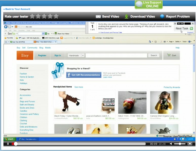Click the Send Video envelope icon

pyautogui.click(x=98, y=17)
